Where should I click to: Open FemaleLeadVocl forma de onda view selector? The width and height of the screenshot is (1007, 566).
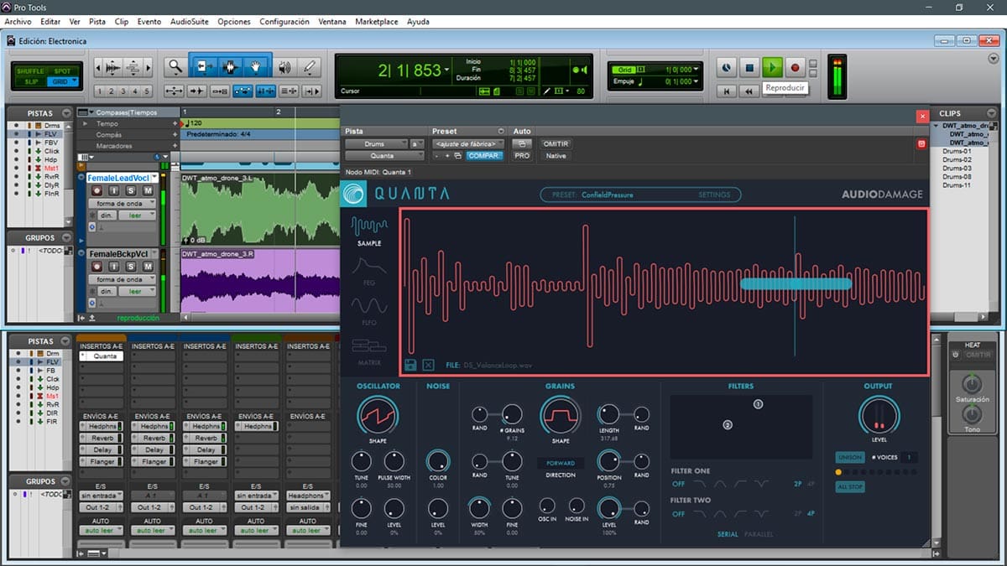[123, 204]
